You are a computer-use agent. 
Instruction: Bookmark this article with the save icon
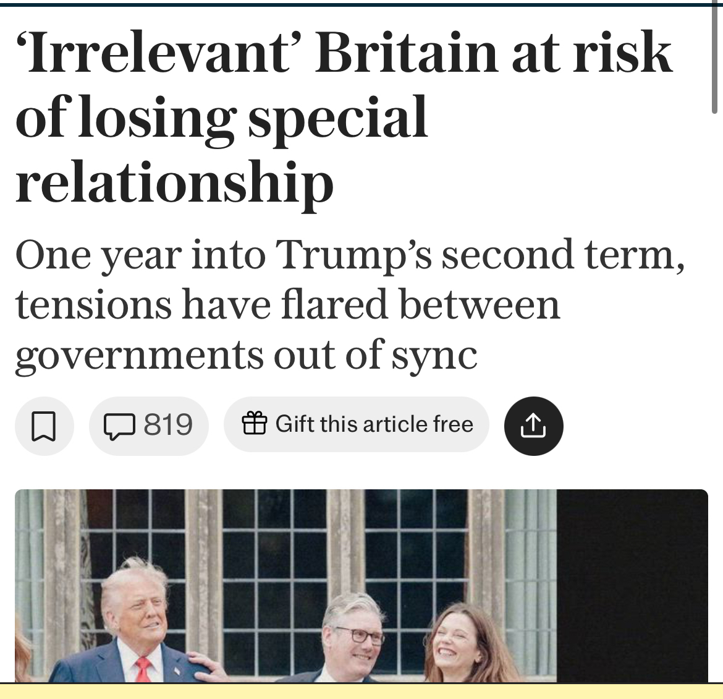pyautogui.click(x=44, y=426)
